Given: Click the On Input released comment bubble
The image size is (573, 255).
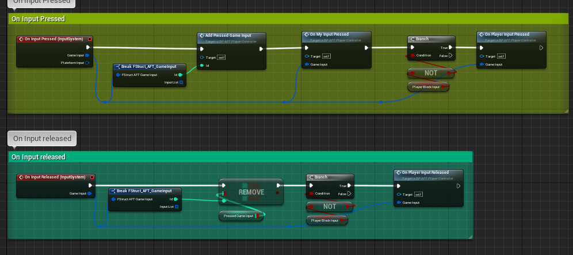Looking at the screenshot, I should coord(42,138).
